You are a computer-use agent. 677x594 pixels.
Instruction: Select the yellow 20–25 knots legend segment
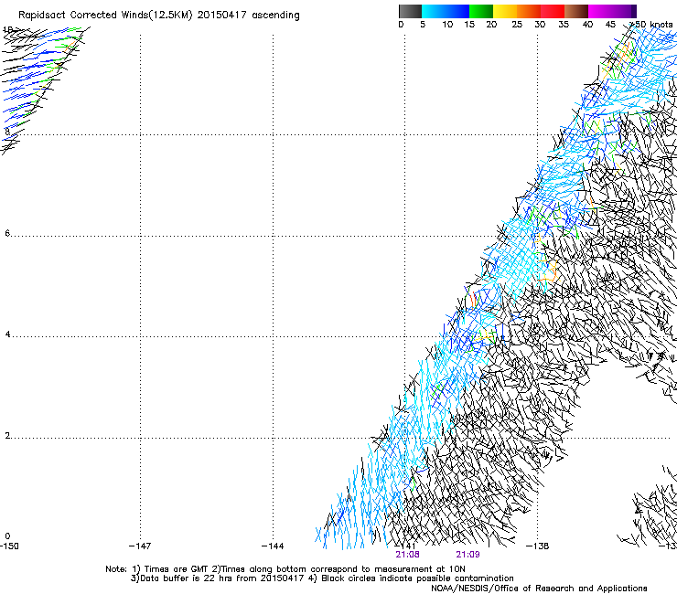coord(505,11)
